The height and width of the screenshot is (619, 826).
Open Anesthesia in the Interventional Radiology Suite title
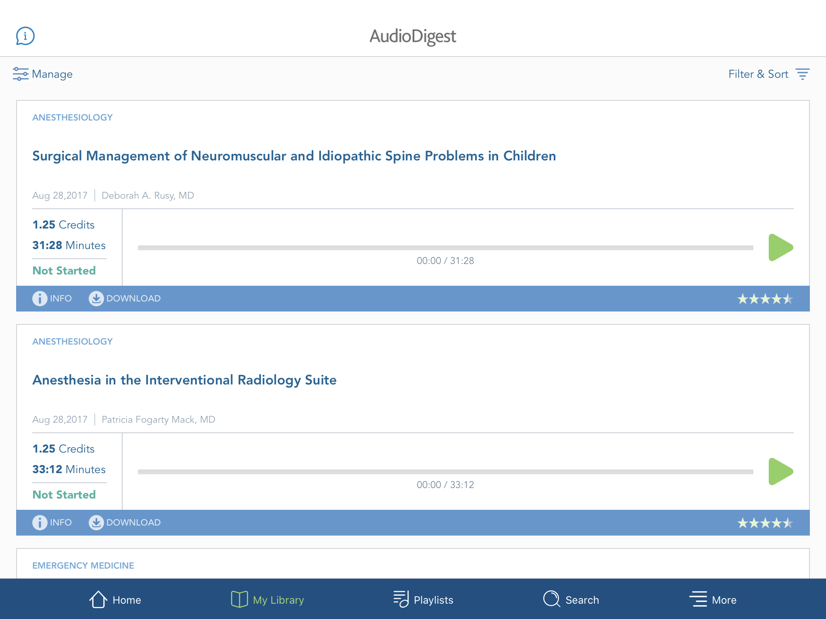[184, 380]
